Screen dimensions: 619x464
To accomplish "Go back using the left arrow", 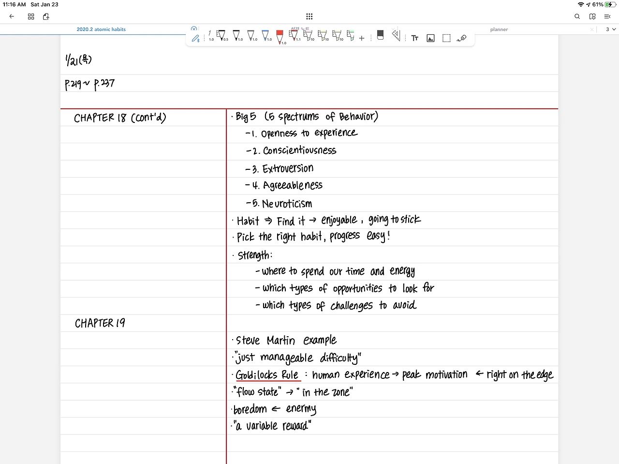I will point(12,16).
